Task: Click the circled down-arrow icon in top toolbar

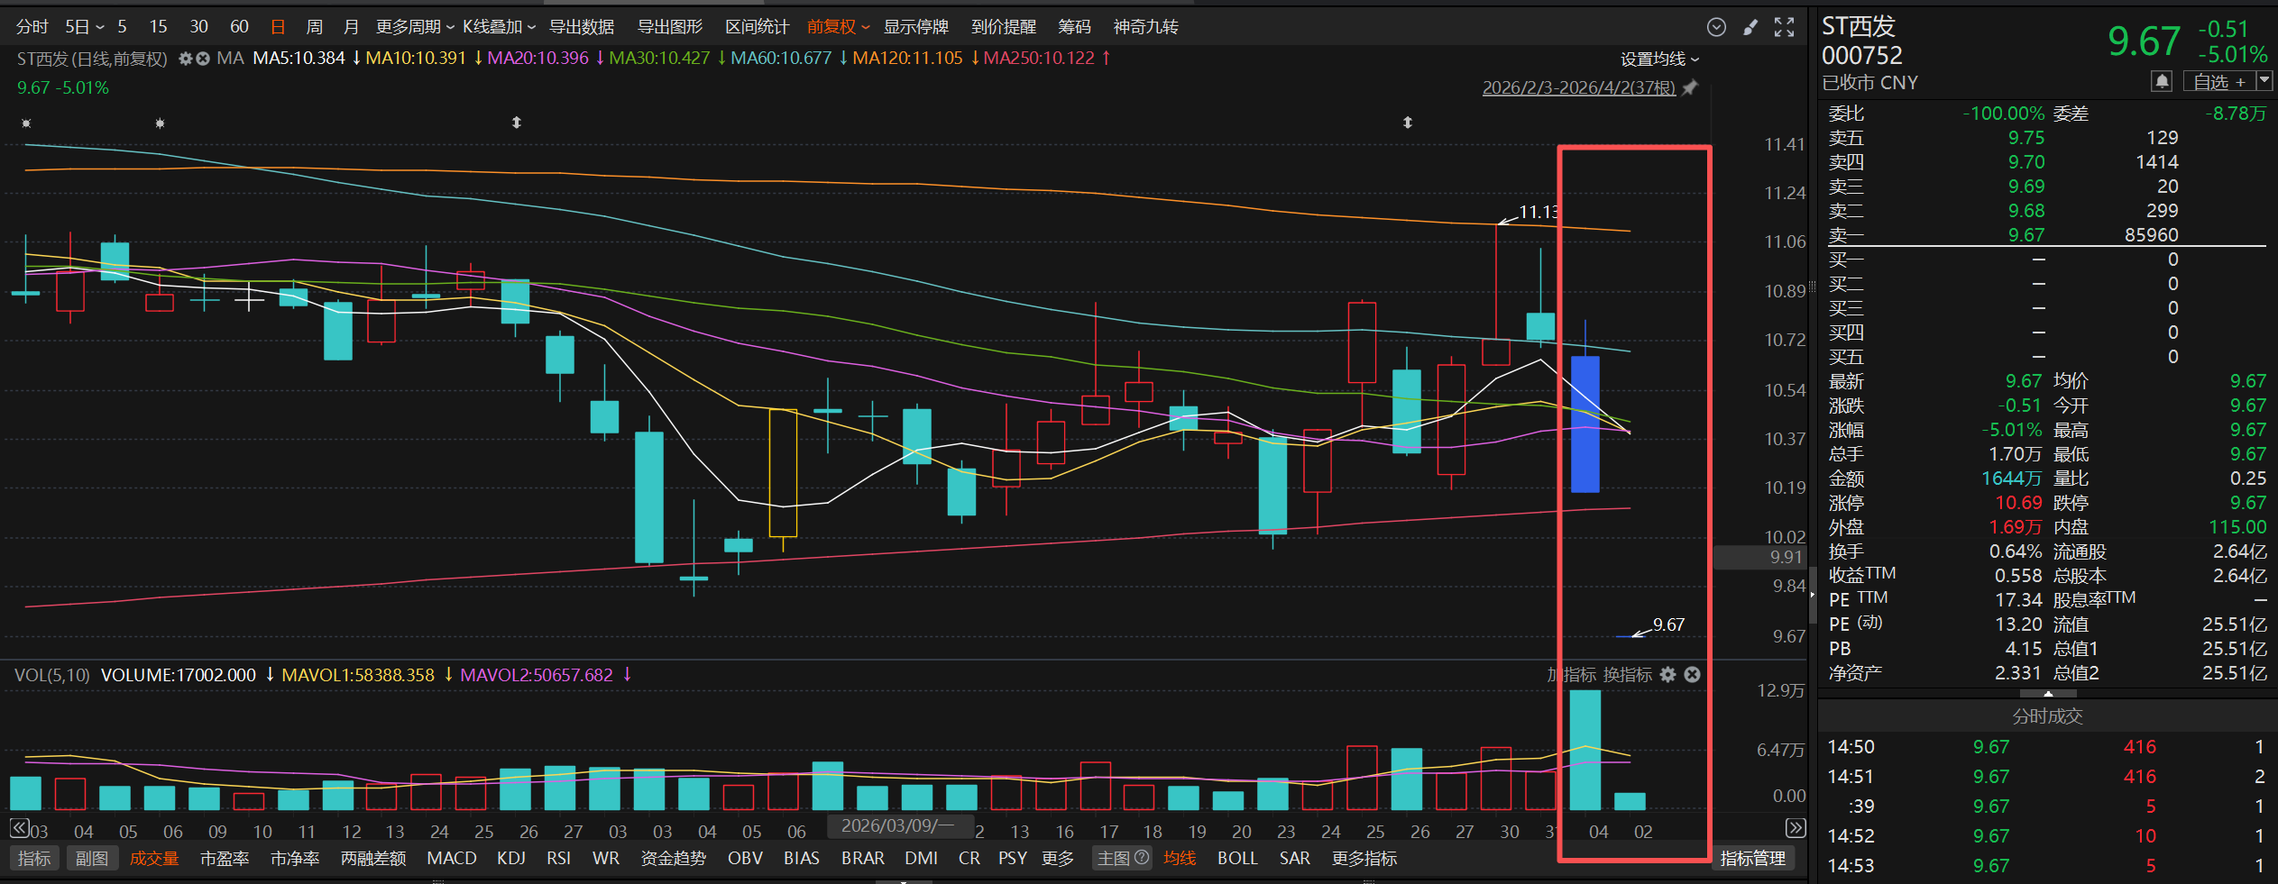Action: click(1717, 27)
